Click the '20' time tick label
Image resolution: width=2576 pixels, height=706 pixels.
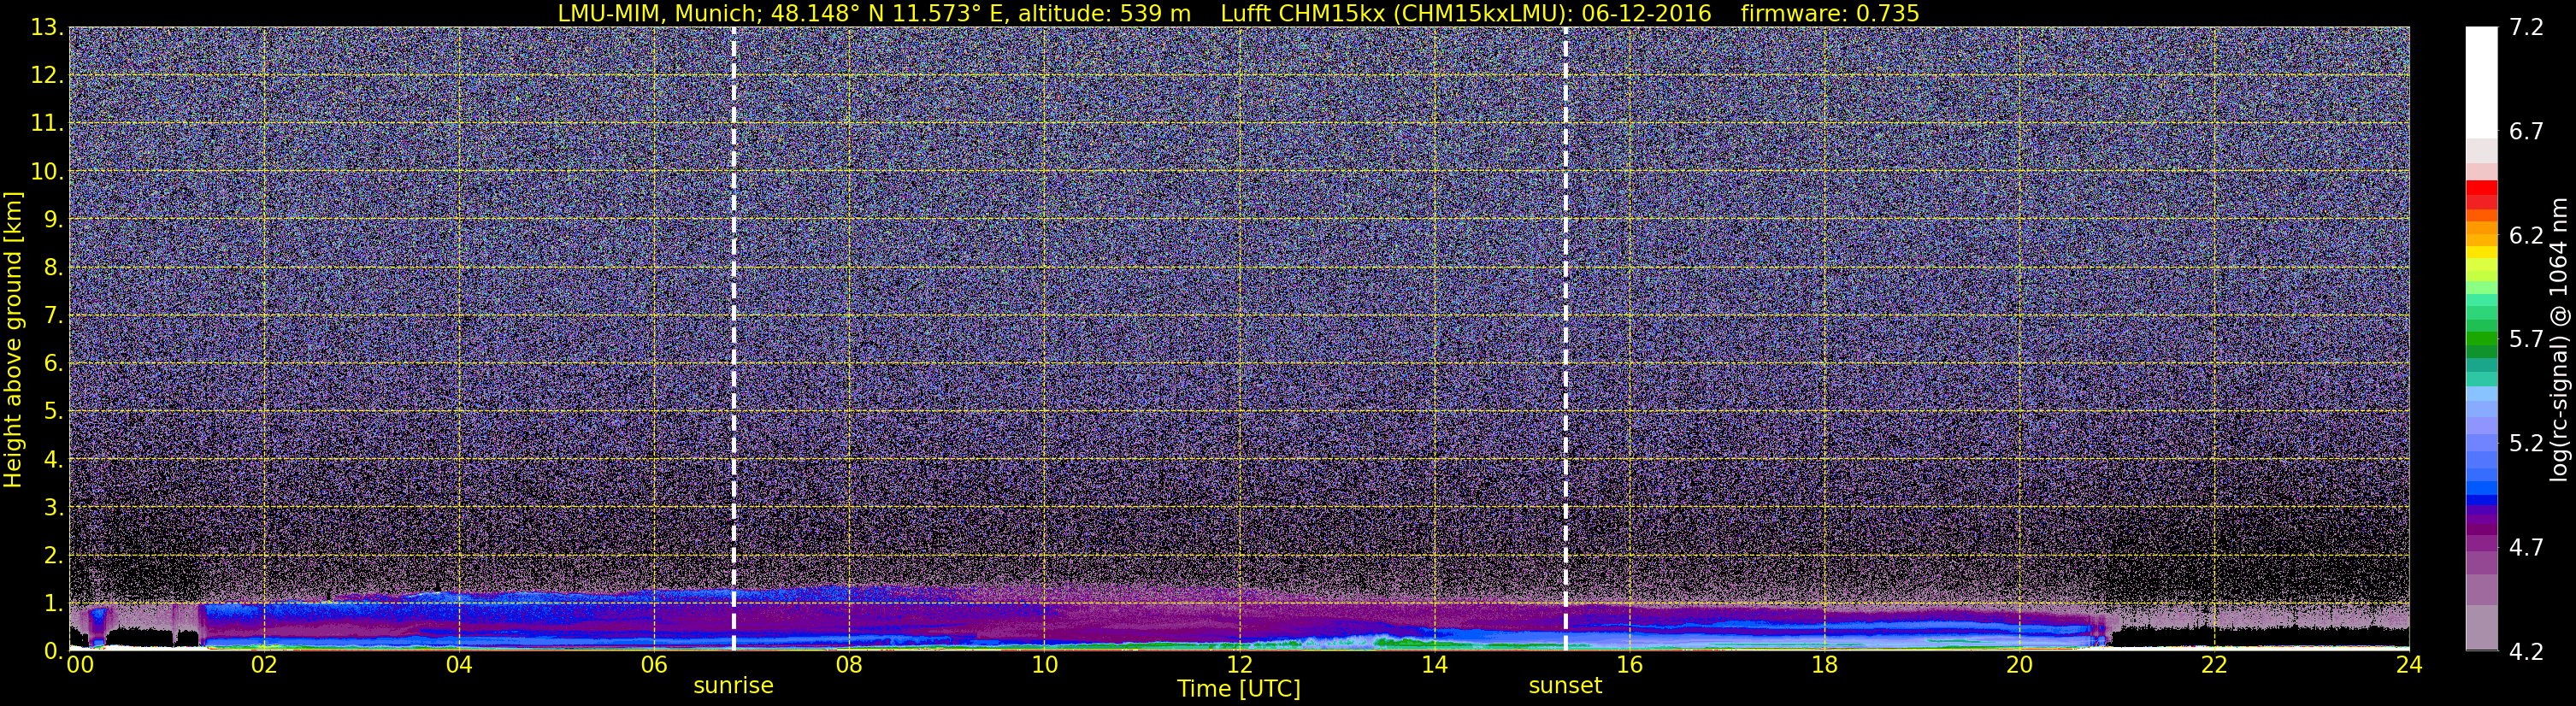2019,665
